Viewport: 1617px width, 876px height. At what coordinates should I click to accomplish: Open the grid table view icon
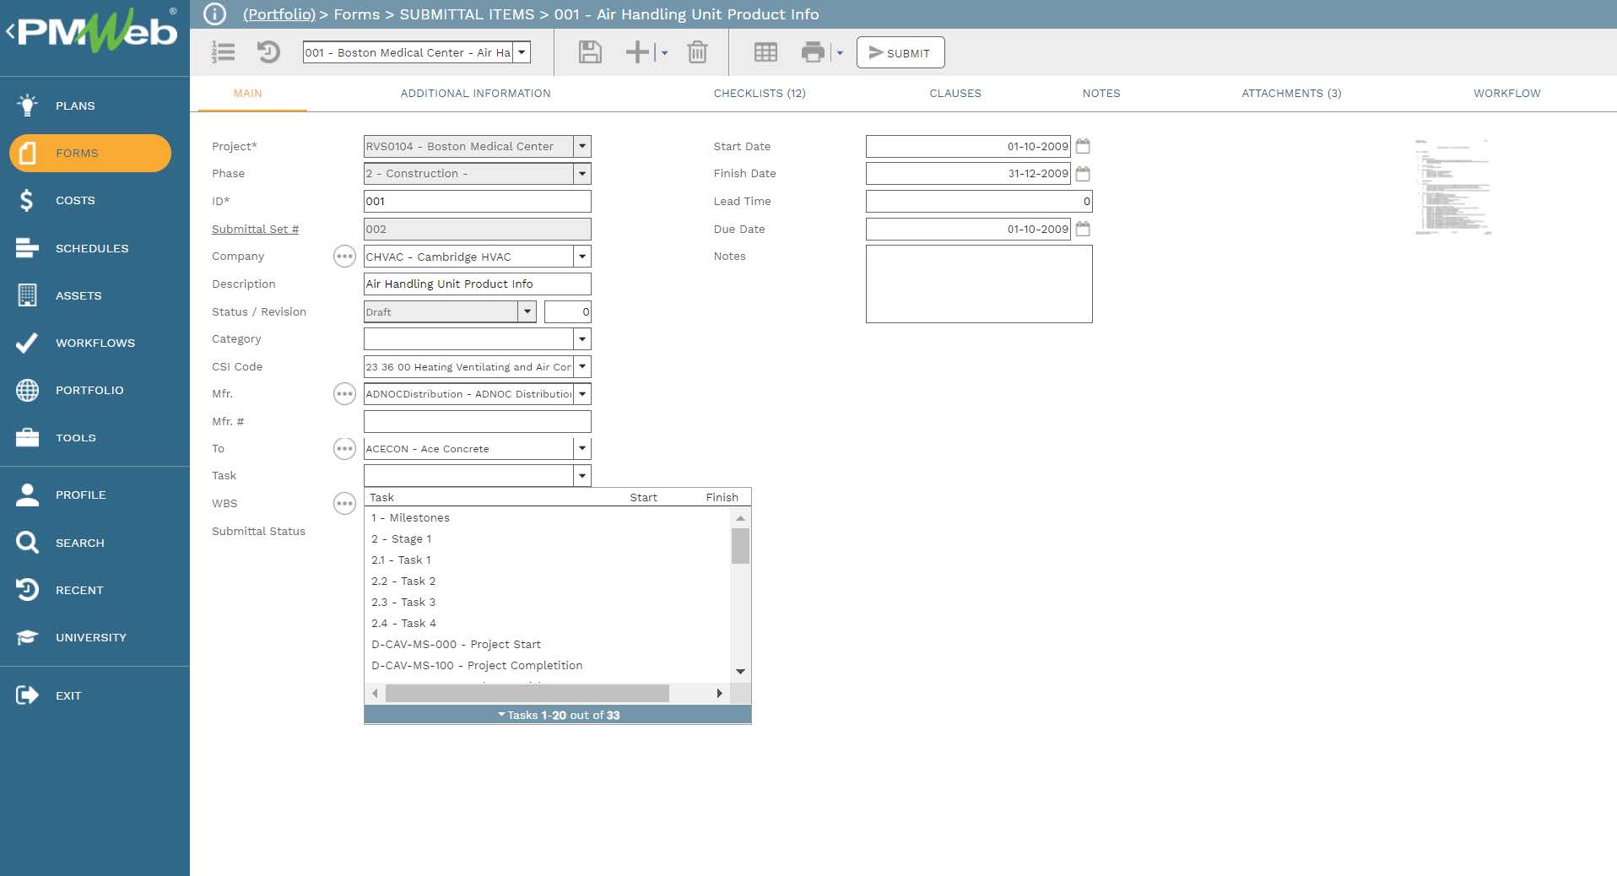(765, 52)
